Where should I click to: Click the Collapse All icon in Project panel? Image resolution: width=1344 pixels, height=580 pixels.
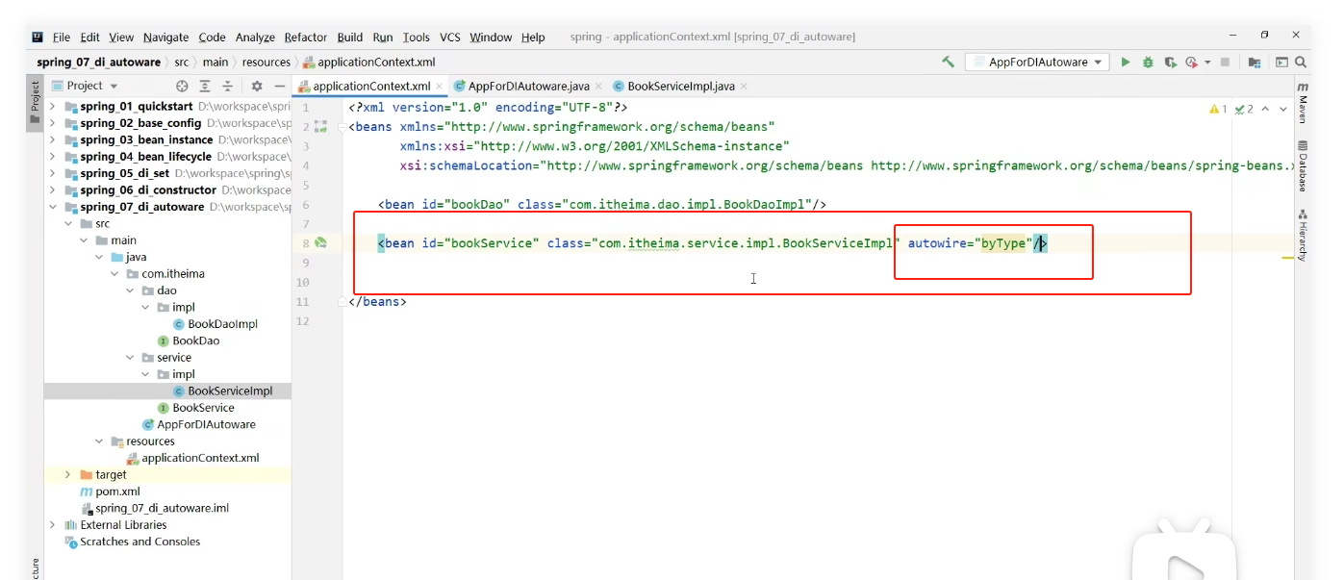click(x=228, y=86)
